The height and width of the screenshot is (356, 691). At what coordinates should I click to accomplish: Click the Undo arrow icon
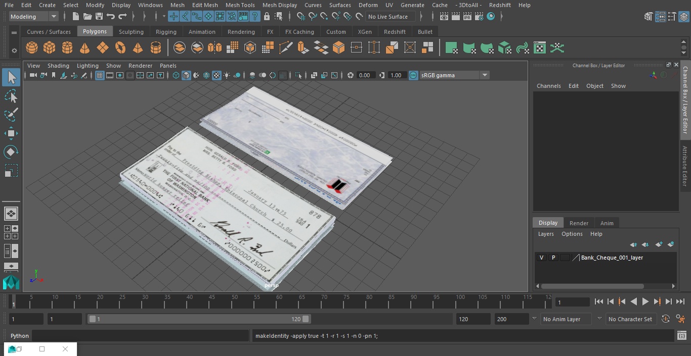[x=111, y=17]
